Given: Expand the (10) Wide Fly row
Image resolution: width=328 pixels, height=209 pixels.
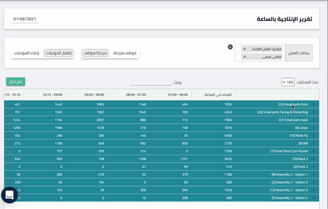Looking at the screenshot, I should [x=313, y=135].
